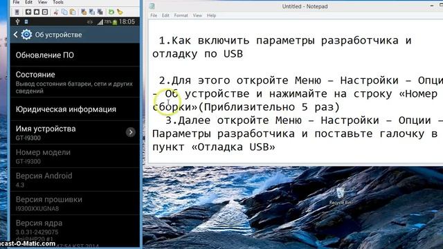The height and width of the screenshot is (249, 443).
Task: Click the cut scissors icon in phone mirror toolbar
Action: pos(56,12)
